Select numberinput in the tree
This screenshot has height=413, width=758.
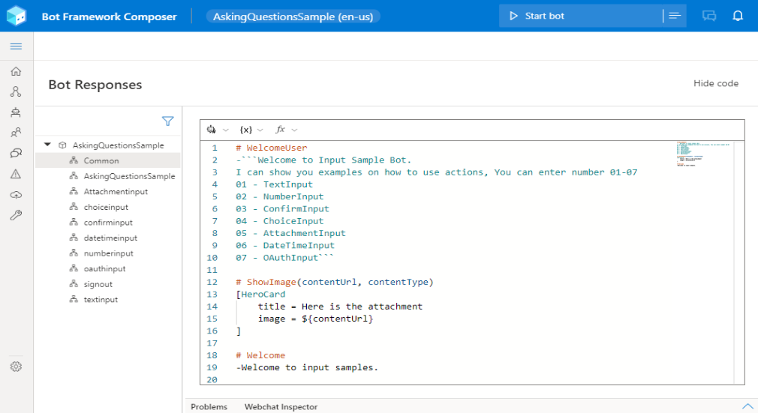pos(108,253)
